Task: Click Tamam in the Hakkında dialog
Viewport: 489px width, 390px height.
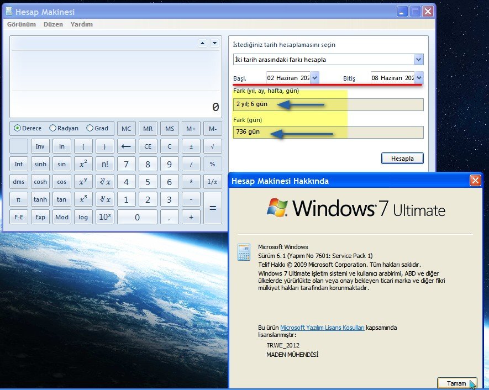Action: click(x=456, y=383)
